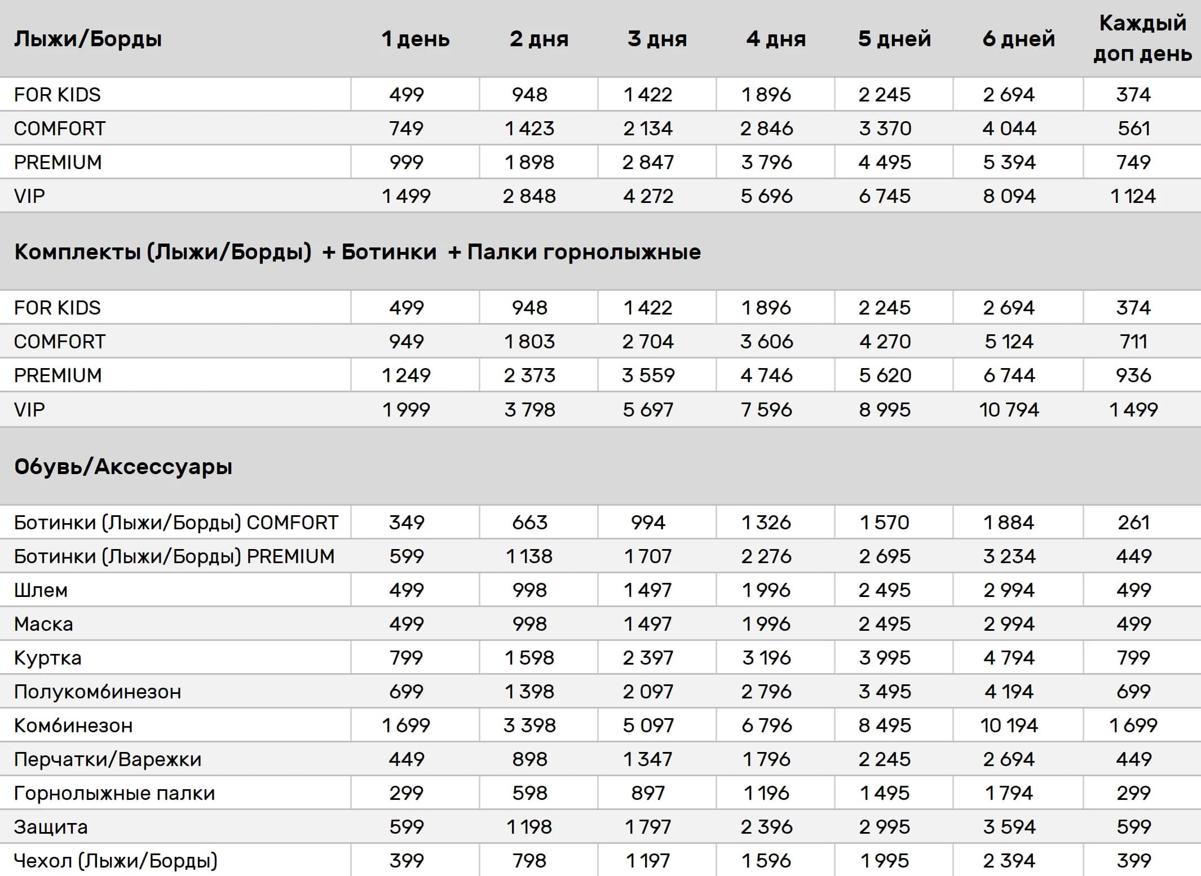Click the 'Обувь/Аксессуары' section heading
The width and height of the screenshot is (1201, 876).
123,467
